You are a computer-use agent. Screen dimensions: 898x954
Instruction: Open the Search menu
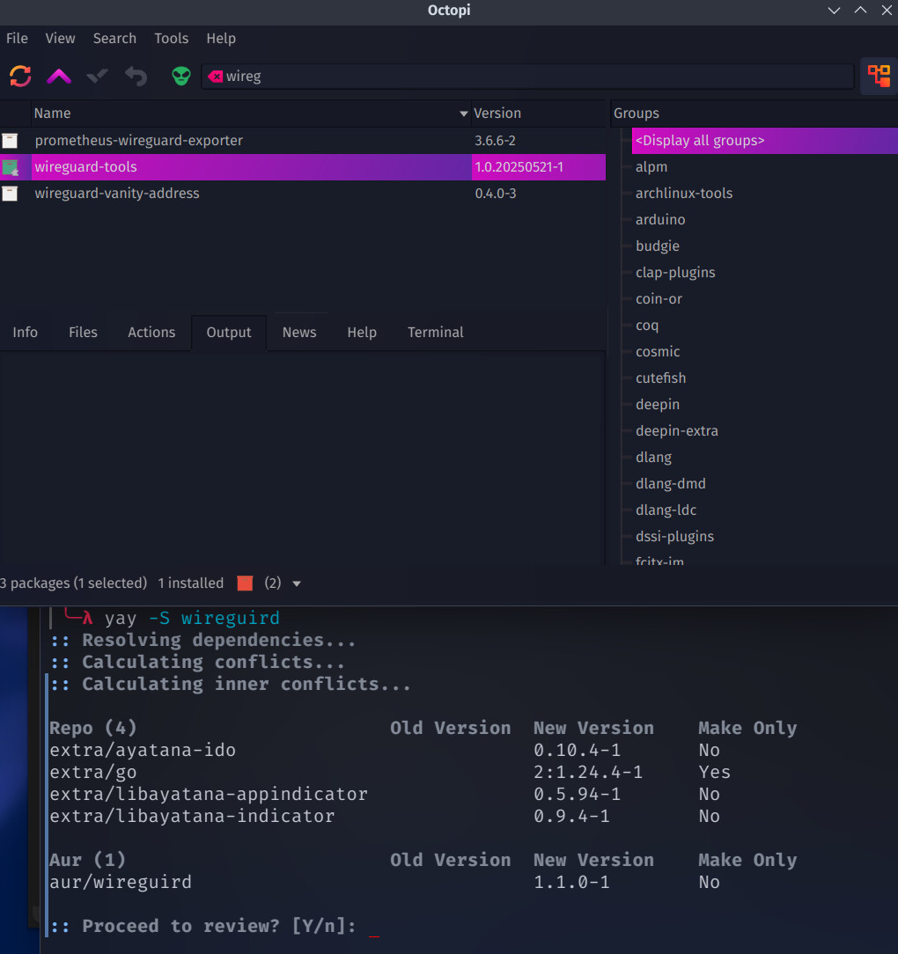pos(114,39)
